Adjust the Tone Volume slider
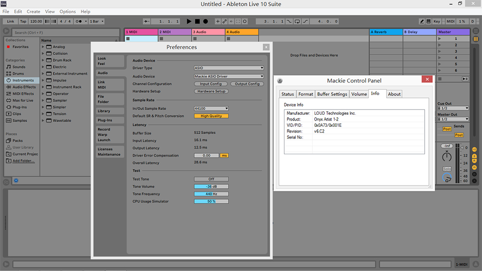This screenshot has width=482, height=271. (211, 187)
